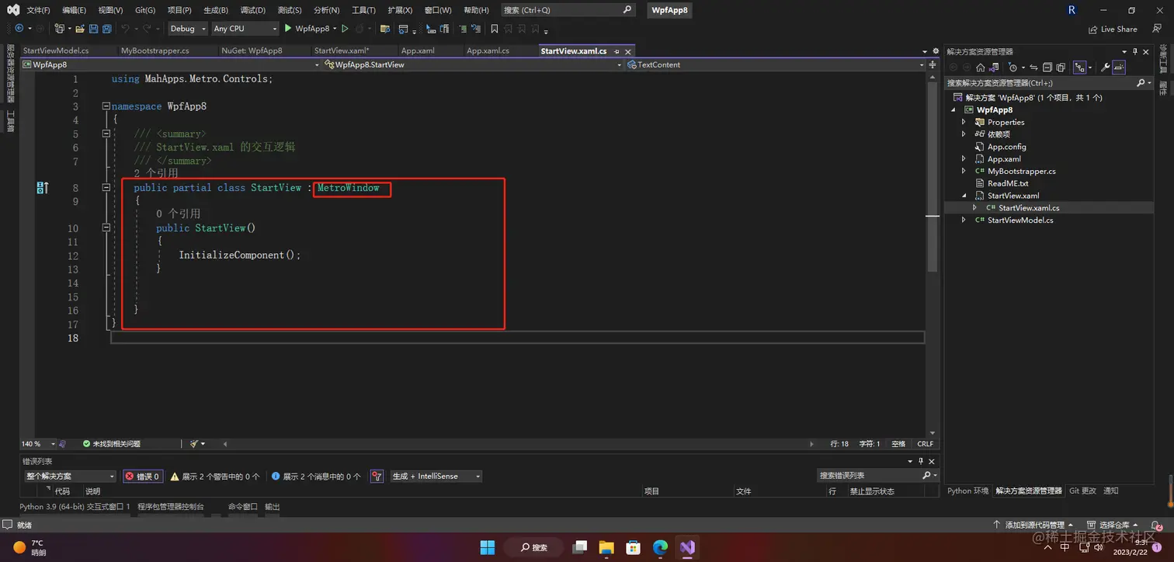Screen dimensions: 1174x562
Task: Click the code cleanup broom icon
Action: coord(194,444)
